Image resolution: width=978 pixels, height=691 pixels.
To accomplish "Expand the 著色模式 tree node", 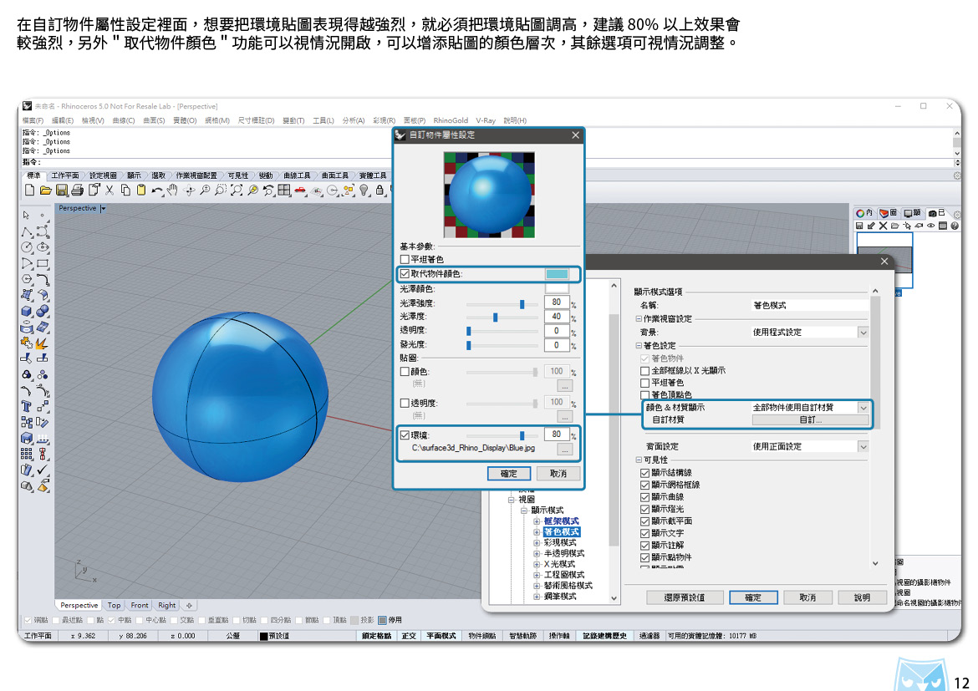I will (x=537, y=532).
